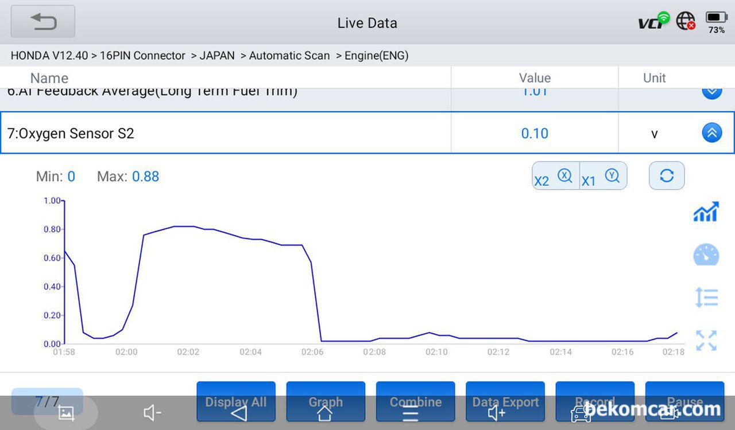Tap the Android back triangle
The image size is (735, 430).
pos(239,413)
